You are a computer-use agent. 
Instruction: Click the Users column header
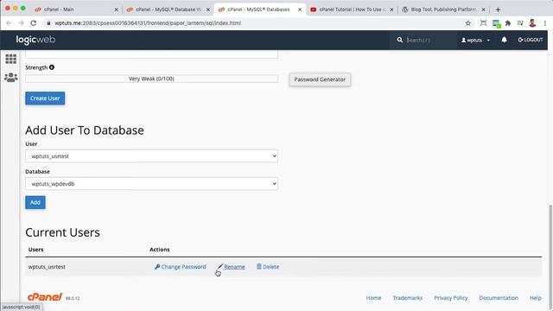point(36,250)
